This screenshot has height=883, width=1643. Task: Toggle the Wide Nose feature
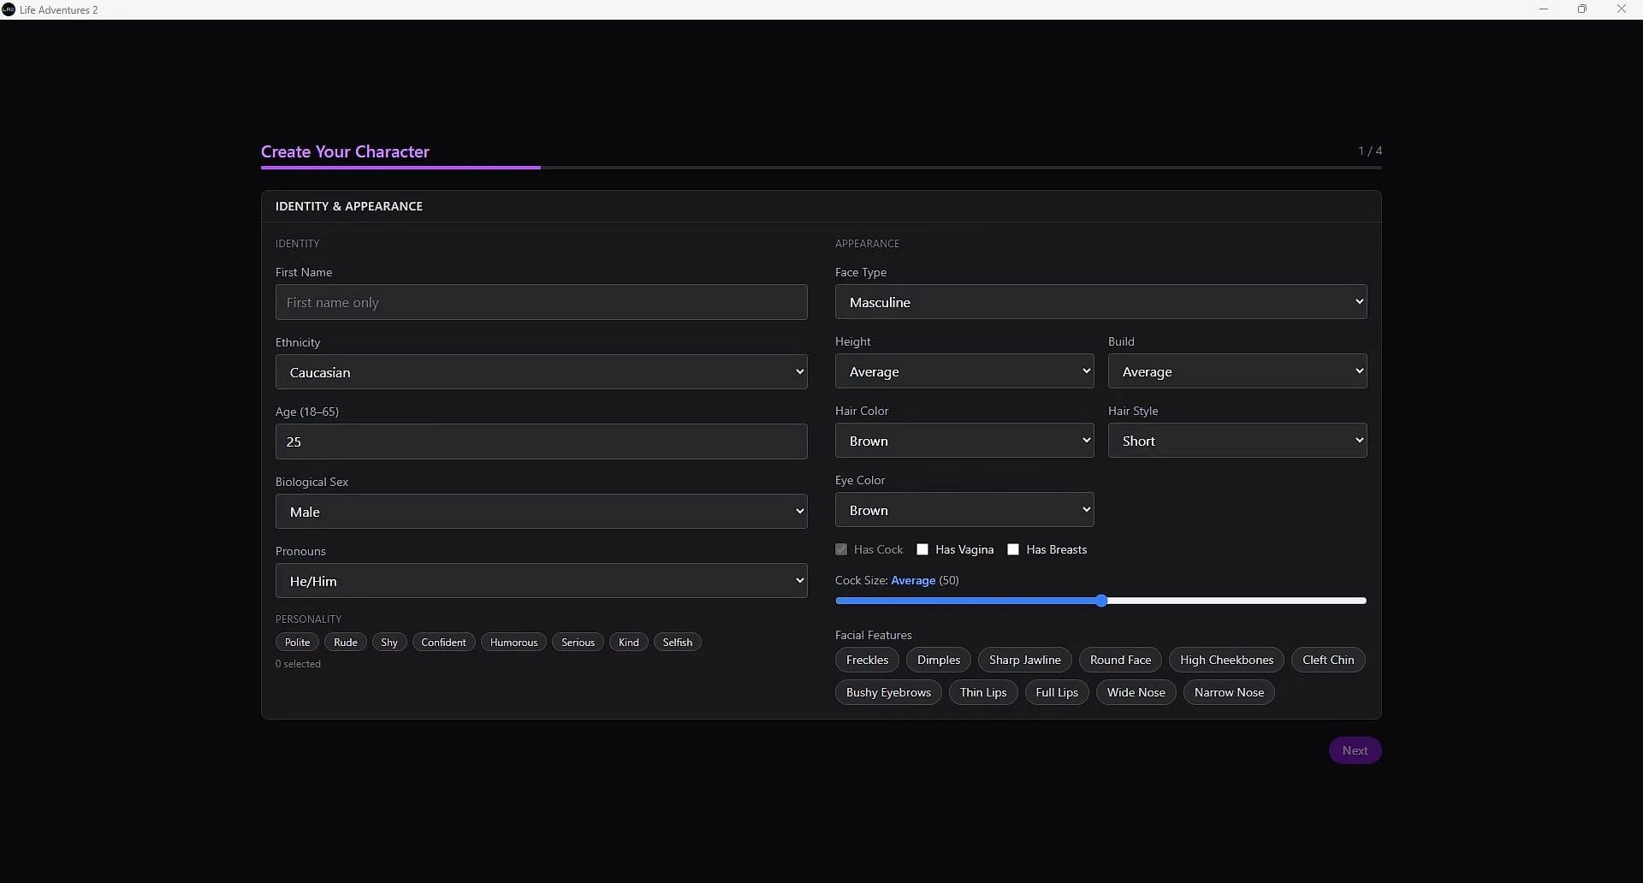[1136, 692]
